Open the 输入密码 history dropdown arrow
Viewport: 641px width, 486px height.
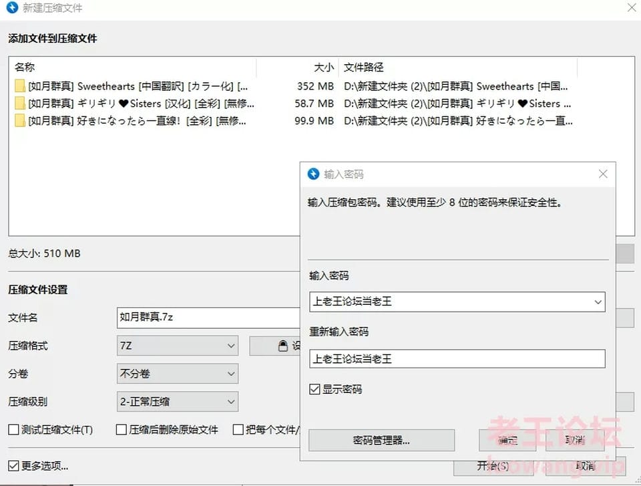(x=598, y=302)
